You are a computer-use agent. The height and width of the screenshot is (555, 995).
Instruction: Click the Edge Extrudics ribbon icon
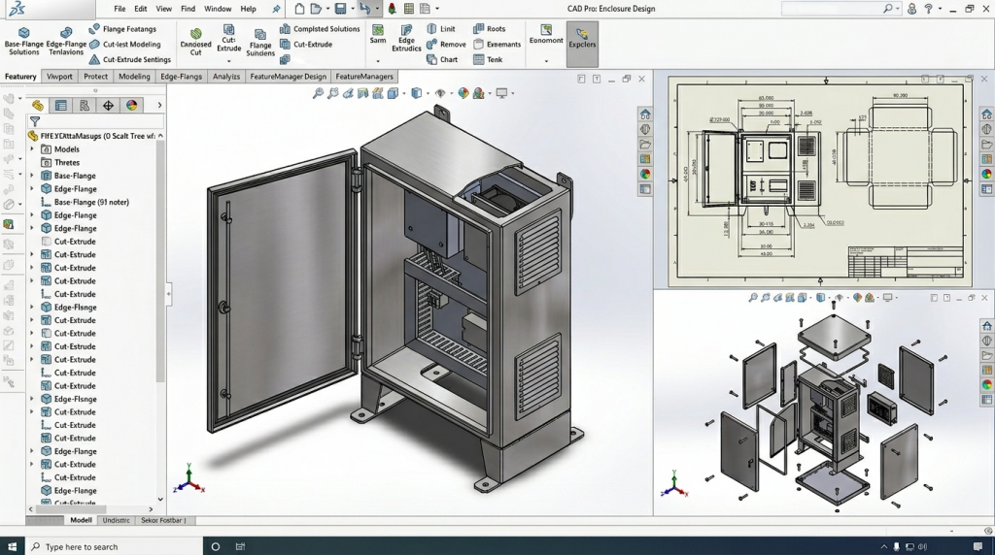(x=406, y=30)
